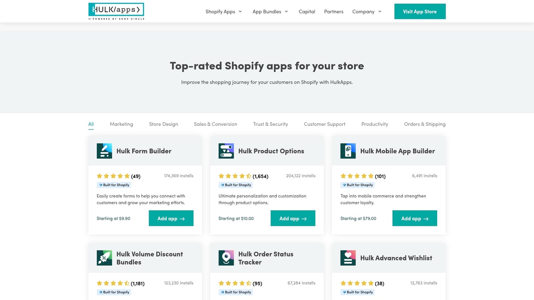Click the Visit App Store button

pyautogui.click(x=420, y=11)
